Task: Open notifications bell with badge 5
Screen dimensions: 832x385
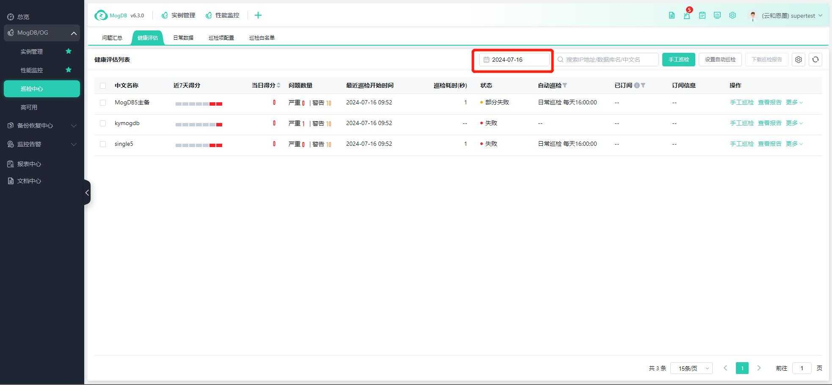Action: coord(687,16)
